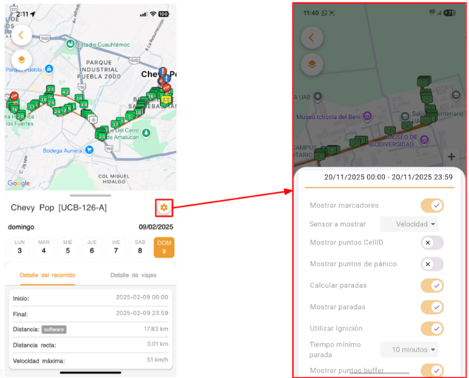Open Sensor a mostrar Velocidad dropdown

tap(409, 224)
